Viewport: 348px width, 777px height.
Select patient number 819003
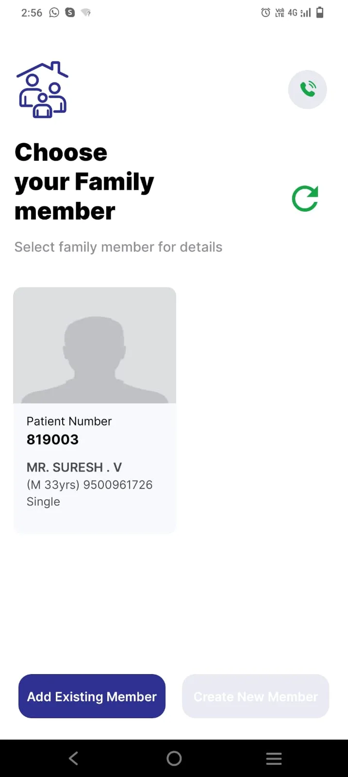pos(53,439)
